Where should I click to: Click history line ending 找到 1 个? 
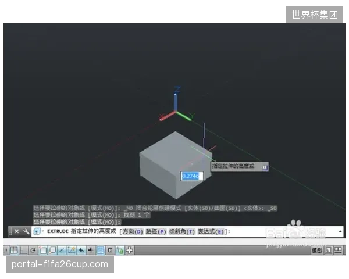pos(92,215)
